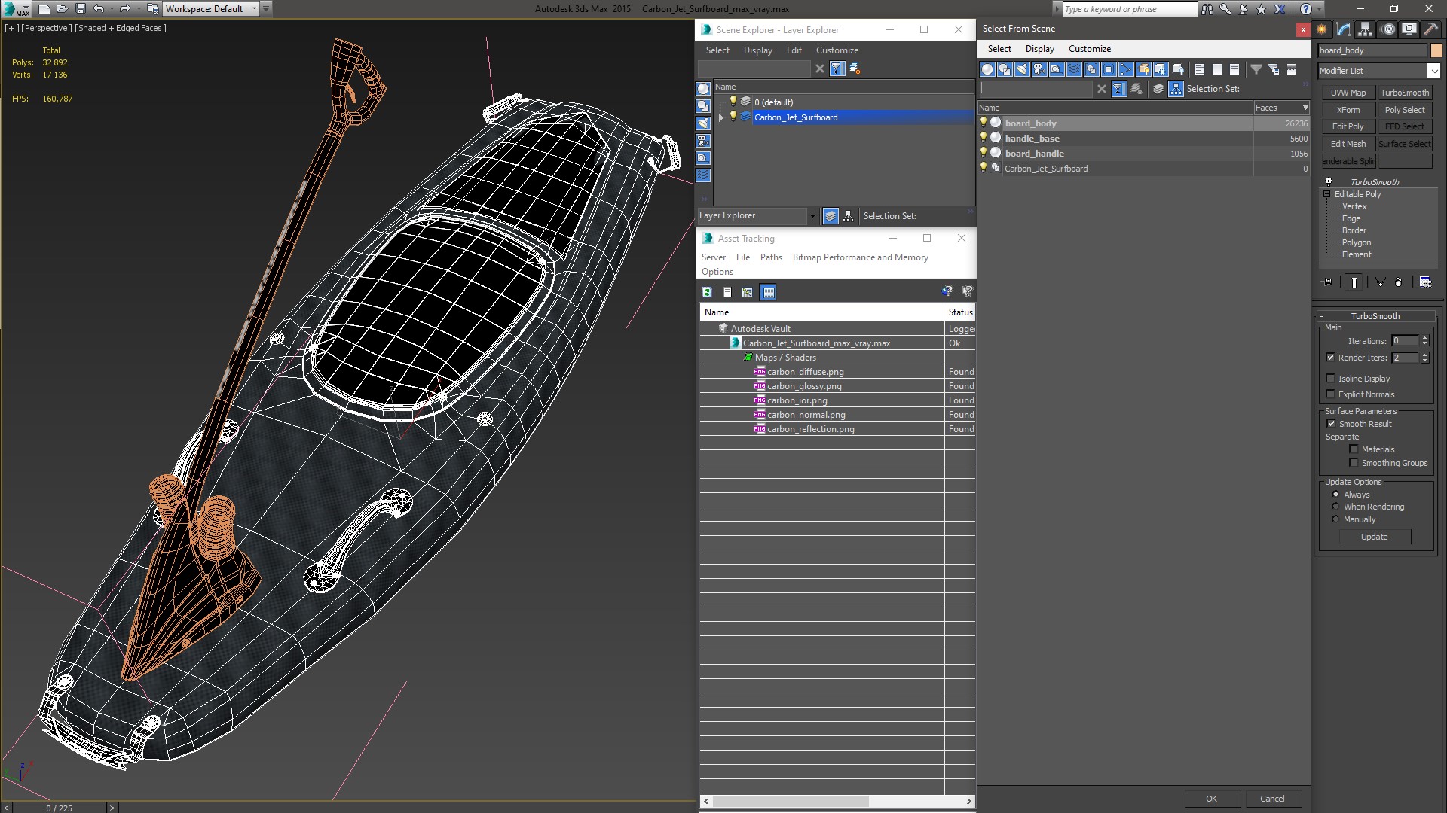Screen dimensions: 1447x813
Task: Click Faces column sort arrow
Action: click(x=1305, y=108)
